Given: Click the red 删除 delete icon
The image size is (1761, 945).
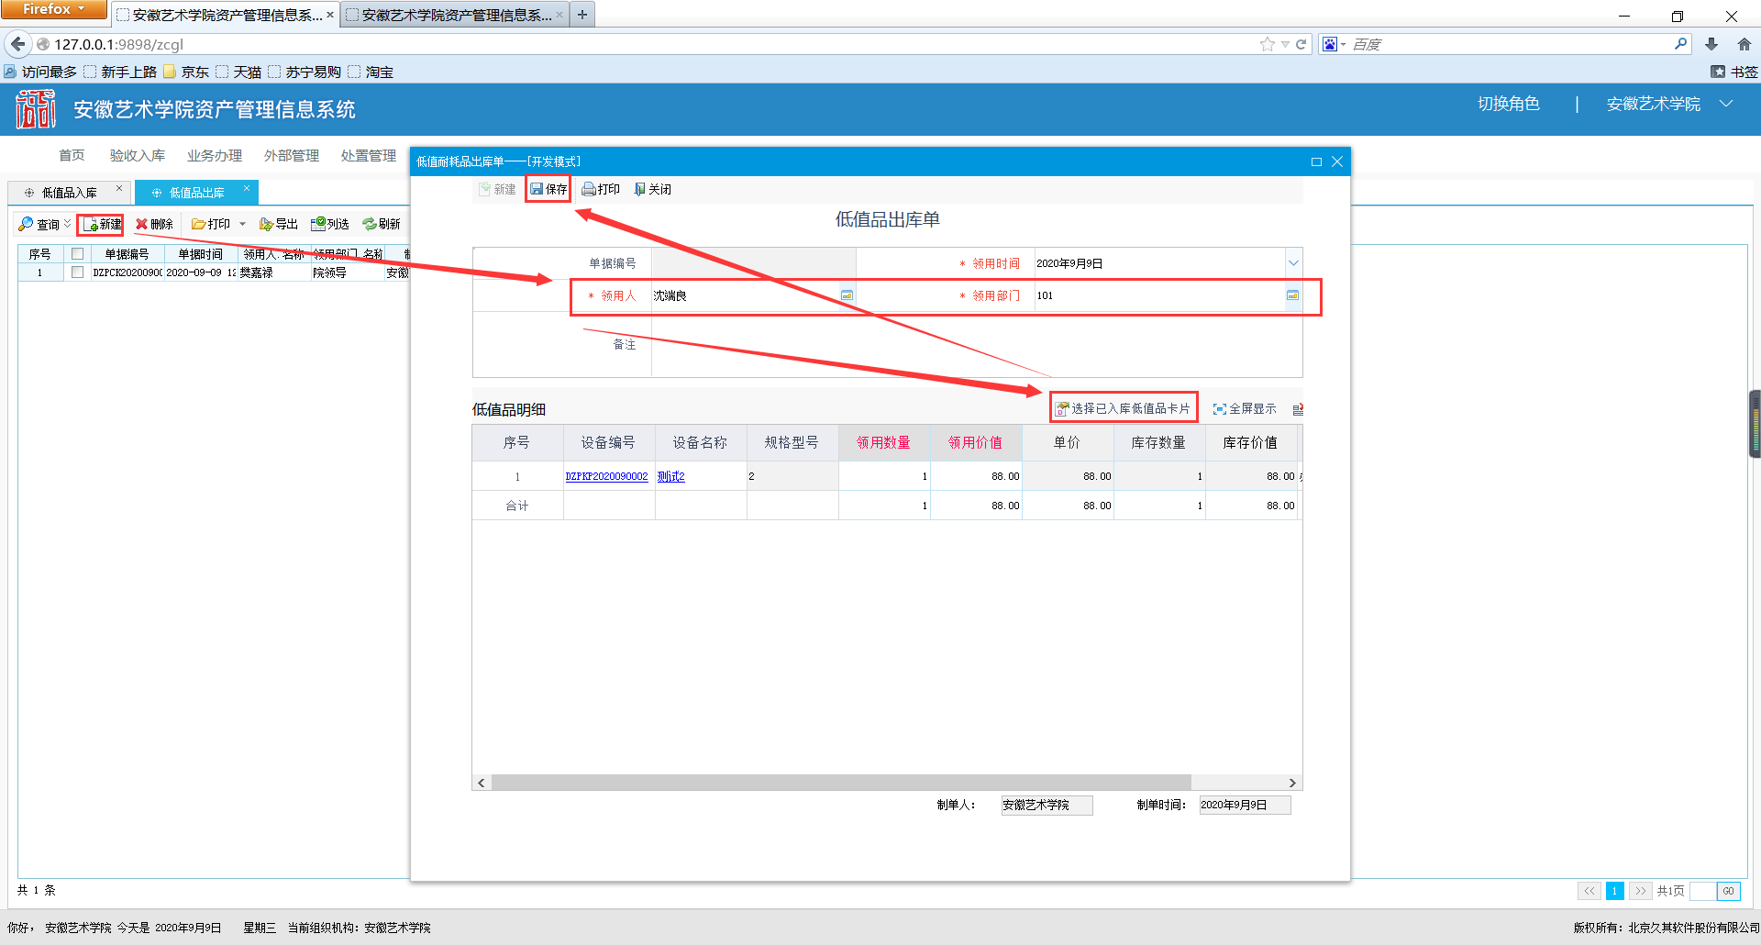Looking at the screenshot, I should [x=142, y=224].
